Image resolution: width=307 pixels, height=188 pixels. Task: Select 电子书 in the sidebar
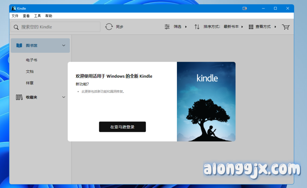[x=31, y=60]
